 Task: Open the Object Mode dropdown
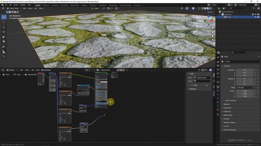click(x=14, y=8)
